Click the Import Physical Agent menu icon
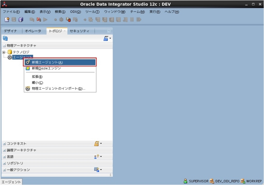The width and height of the screenshot is (264, 185). point(28,88)
